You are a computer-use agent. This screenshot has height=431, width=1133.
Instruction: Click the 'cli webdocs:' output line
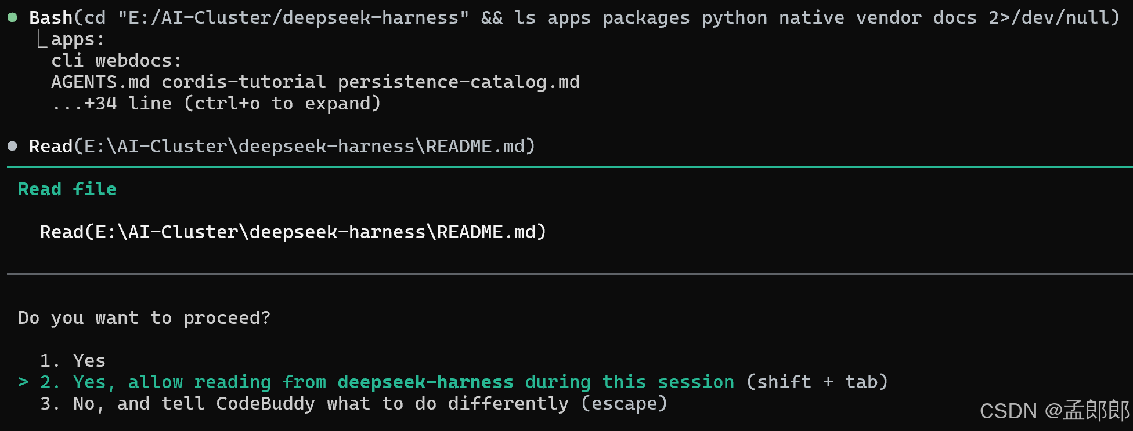tap(116, 61)
